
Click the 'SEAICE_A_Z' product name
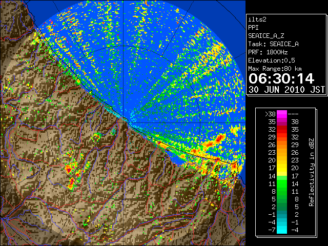(266, 36)
